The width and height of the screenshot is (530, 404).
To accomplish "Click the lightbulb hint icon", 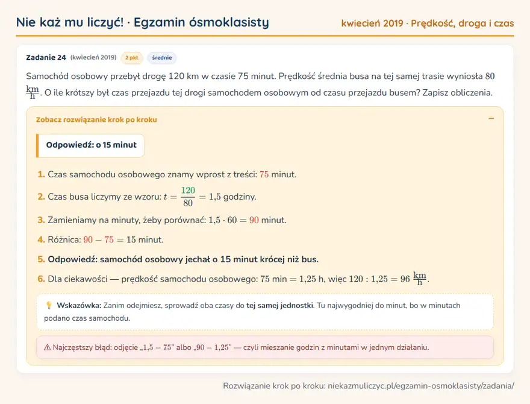I will point(49,306).
